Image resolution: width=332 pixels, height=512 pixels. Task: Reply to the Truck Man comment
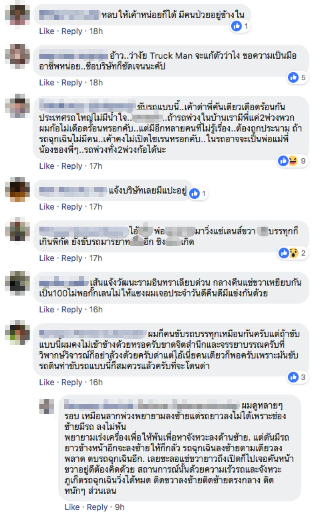[72, 83]
